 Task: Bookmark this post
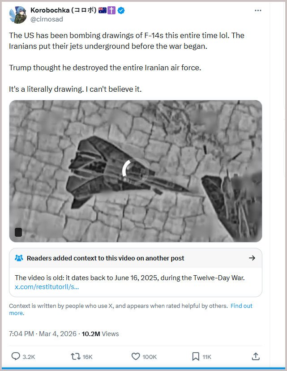tap(196, 356)
